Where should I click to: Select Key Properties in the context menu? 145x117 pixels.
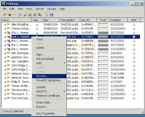[49, 113]
